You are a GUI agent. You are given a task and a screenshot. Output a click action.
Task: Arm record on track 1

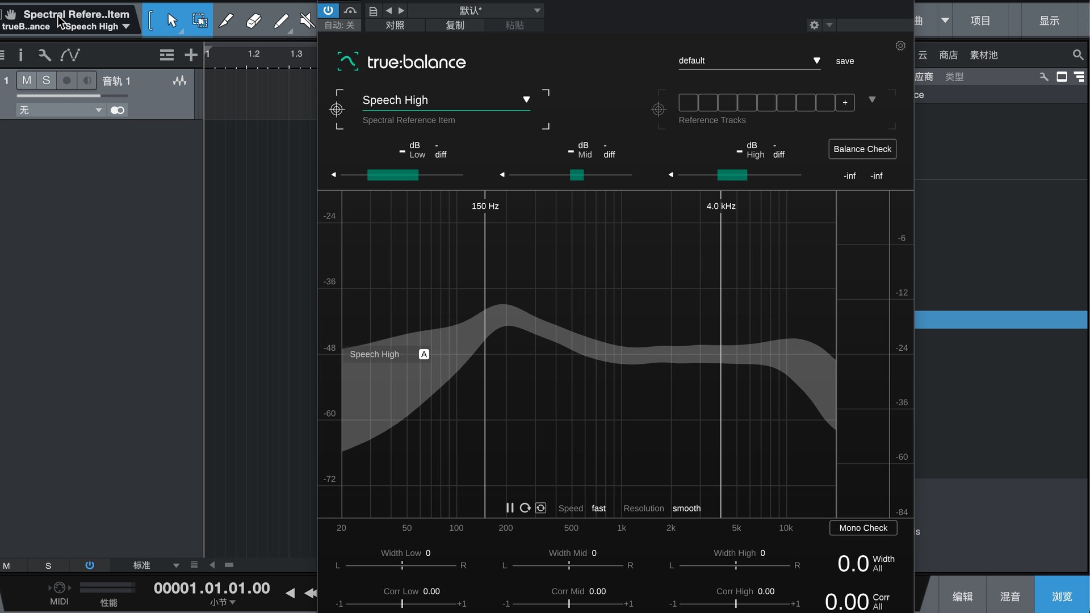66,81
